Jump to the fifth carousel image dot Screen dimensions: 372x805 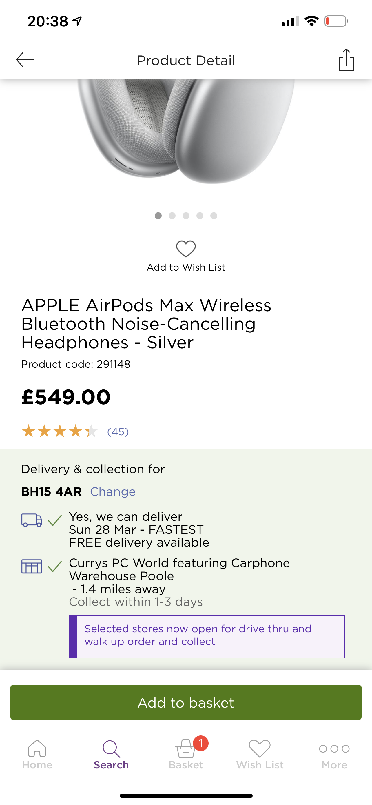coord(214,216)
